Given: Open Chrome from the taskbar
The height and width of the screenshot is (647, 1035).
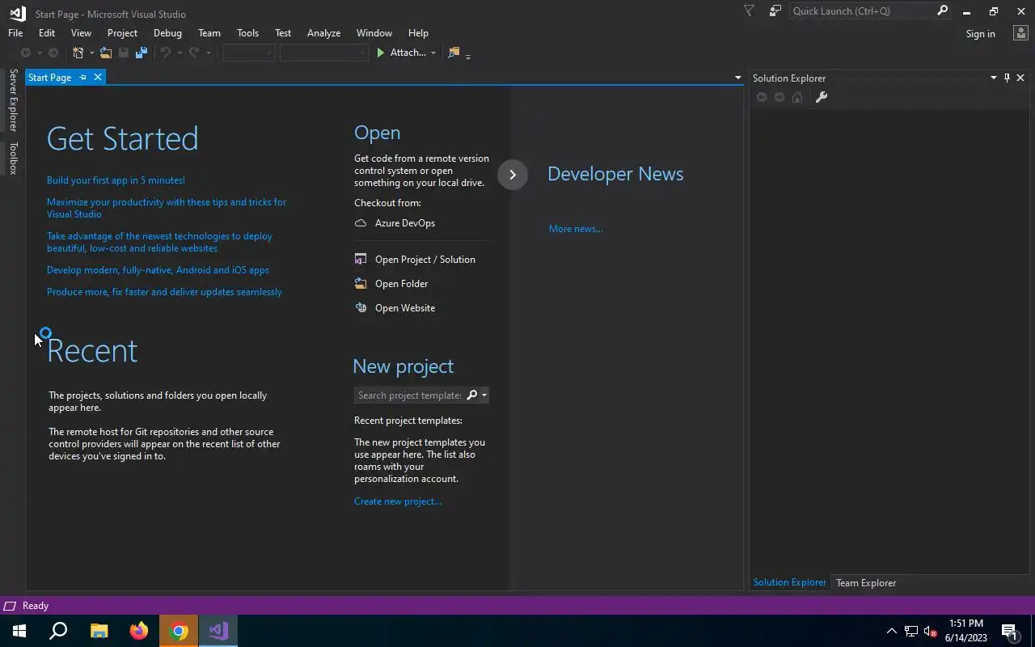Looking at the screenshot, I should click(180, 631).
